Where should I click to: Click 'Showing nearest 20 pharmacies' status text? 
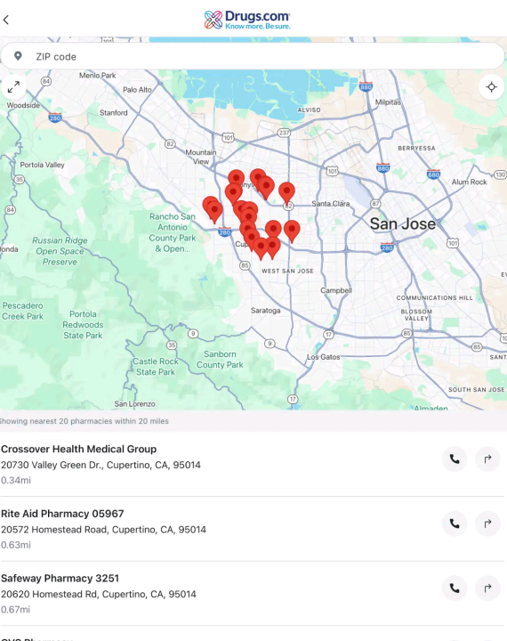84,421
